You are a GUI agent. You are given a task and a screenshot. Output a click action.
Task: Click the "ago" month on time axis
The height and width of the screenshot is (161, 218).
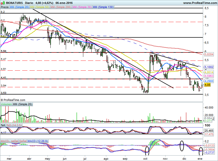(x=106, y=159)
